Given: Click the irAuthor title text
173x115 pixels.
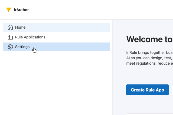Looking at the screenshot, I should 21,10.
